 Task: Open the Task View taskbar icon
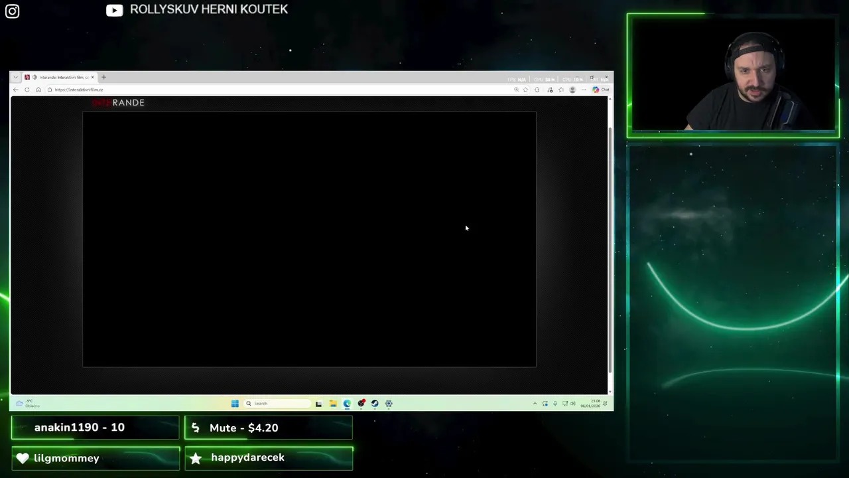[x=318, y=404]
